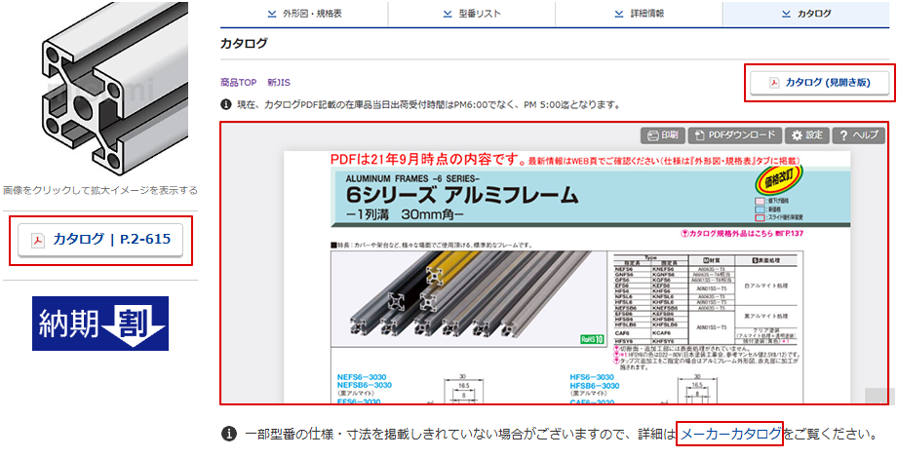Click the HFS6-3030 model number text
The height and width of the screenshot is (458, 897).
click(x=592, y=377)
